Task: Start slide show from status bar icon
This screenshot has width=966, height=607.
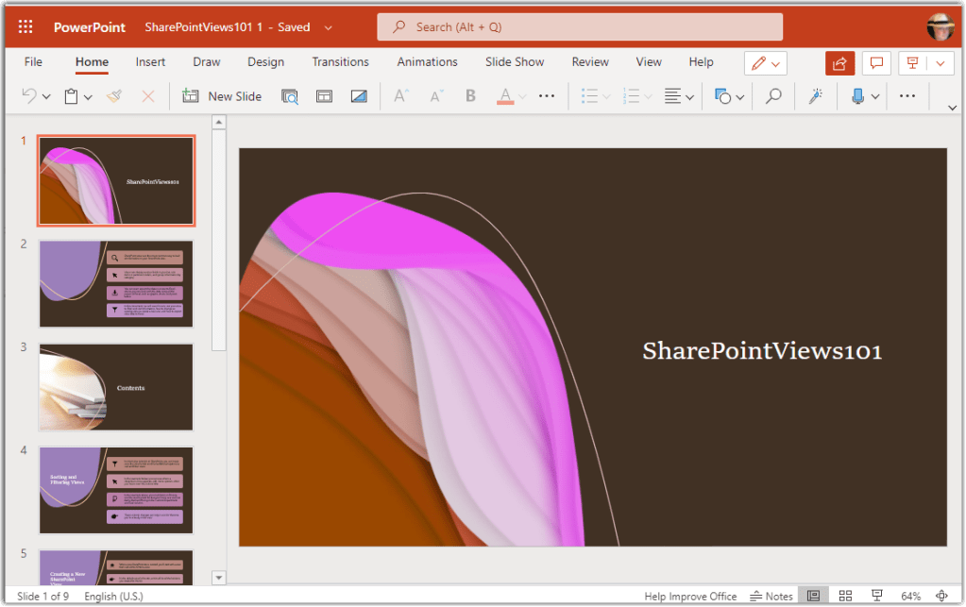Action: point(876,596)
